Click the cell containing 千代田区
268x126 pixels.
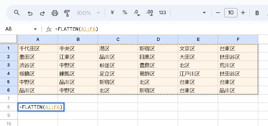38,48
